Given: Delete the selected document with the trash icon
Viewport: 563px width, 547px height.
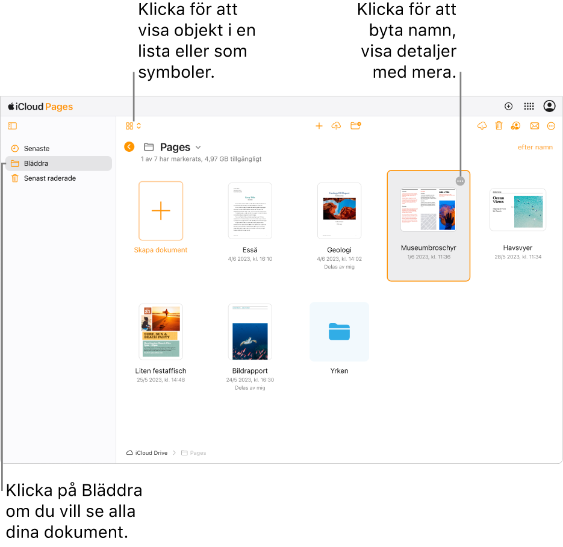Looking at the screenshot, I should tap(499, 126).
